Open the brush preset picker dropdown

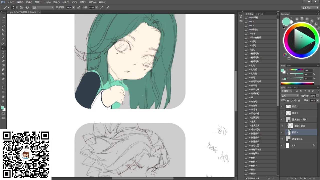point(17,7)
